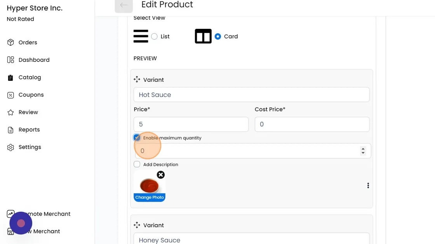The height and width of the screenshot is (244, 435).
Task: Go to Catalog in the sidebar
Action: (x=30, y=77)
